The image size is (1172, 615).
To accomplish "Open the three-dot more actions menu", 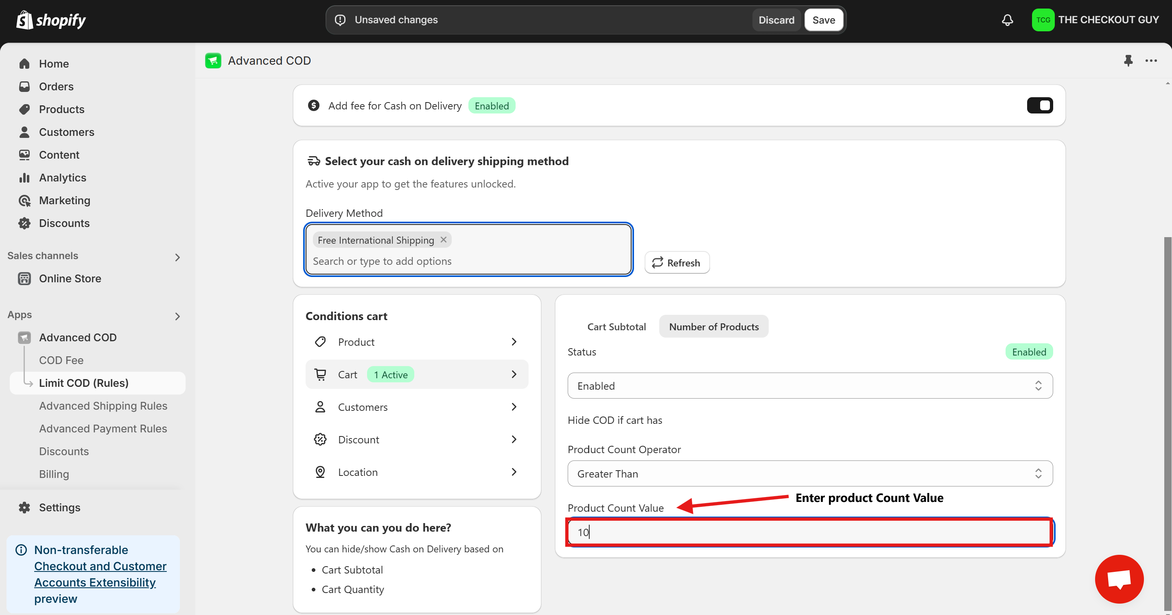I will pos(1151,61).
